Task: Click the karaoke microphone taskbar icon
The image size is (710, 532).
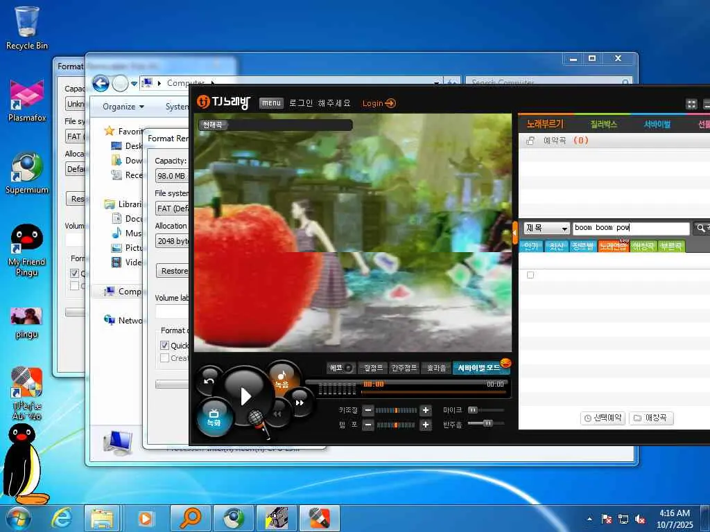Action: [320, 518]
